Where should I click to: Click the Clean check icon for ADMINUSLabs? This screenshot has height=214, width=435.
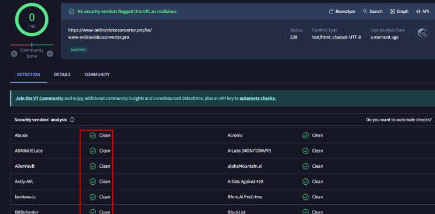click(x=93, y=151)
